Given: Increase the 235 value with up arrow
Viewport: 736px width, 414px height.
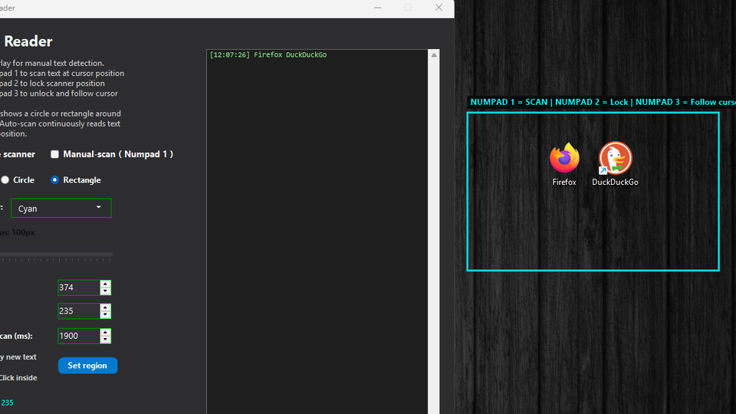Looking at the screenshot, I should [106, 307].
